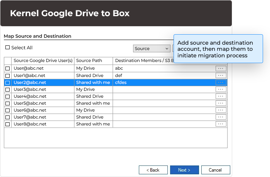Select the User5@abc.net cell
Image resolution: width=270 pixels, height=177 pixels.
(x=43, y=103)
